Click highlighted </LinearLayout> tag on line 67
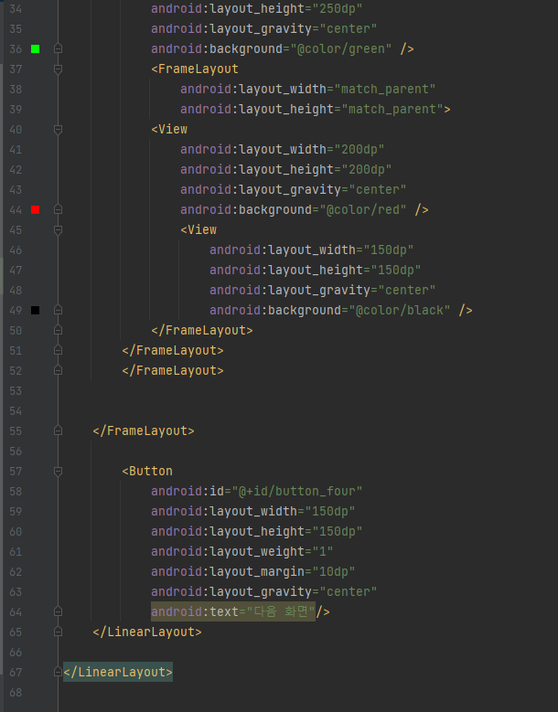The height and width of the screenshot is (712, 558). pos(118,672)
